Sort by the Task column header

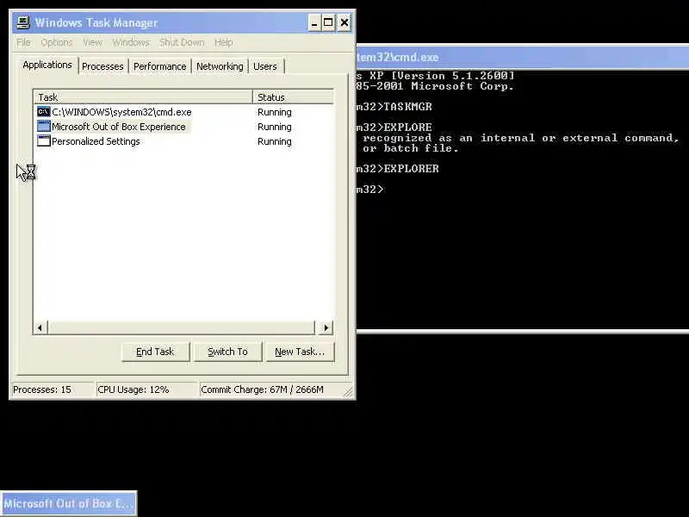(x=143, y=97)
